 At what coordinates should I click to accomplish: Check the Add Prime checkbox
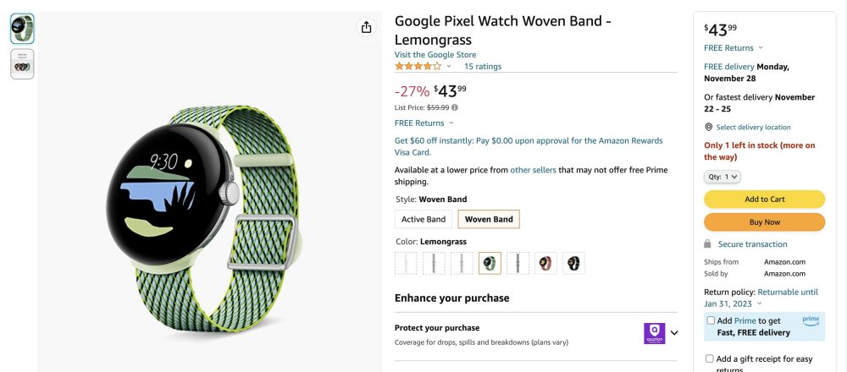[711, 320]
